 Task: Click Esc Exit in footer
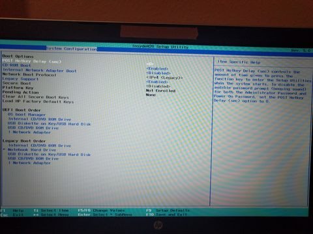(12, 214)
